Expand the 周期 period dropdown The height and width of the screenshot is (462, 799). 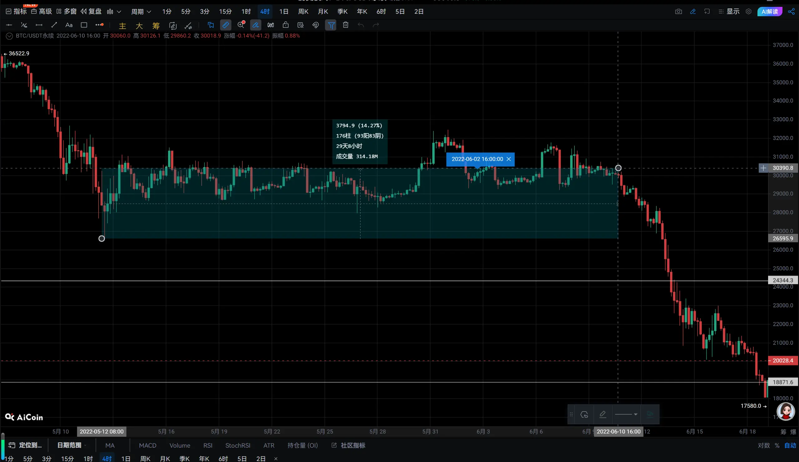[x=141, y=12]
